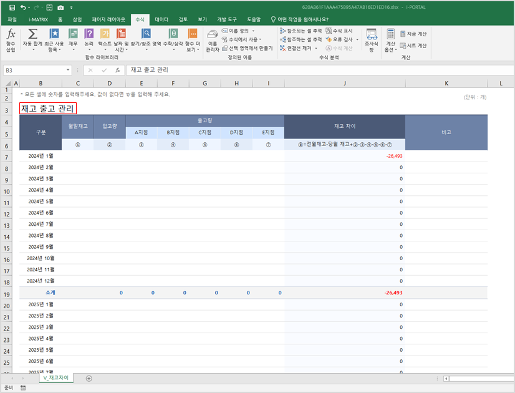Click the 지금 계산 calculate now button
Screen dimensions: 515x393
click(413, 34)
